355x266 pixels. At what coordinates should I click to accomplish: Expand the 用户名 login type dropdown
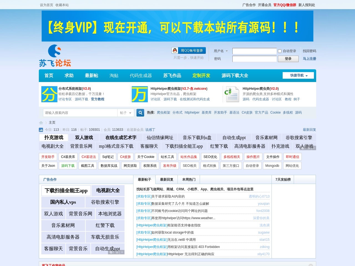click(221, 51)
